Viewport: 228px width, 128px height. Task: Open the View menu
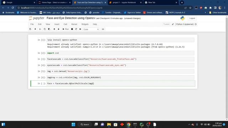pyautogui.click(x=48, y=24)
